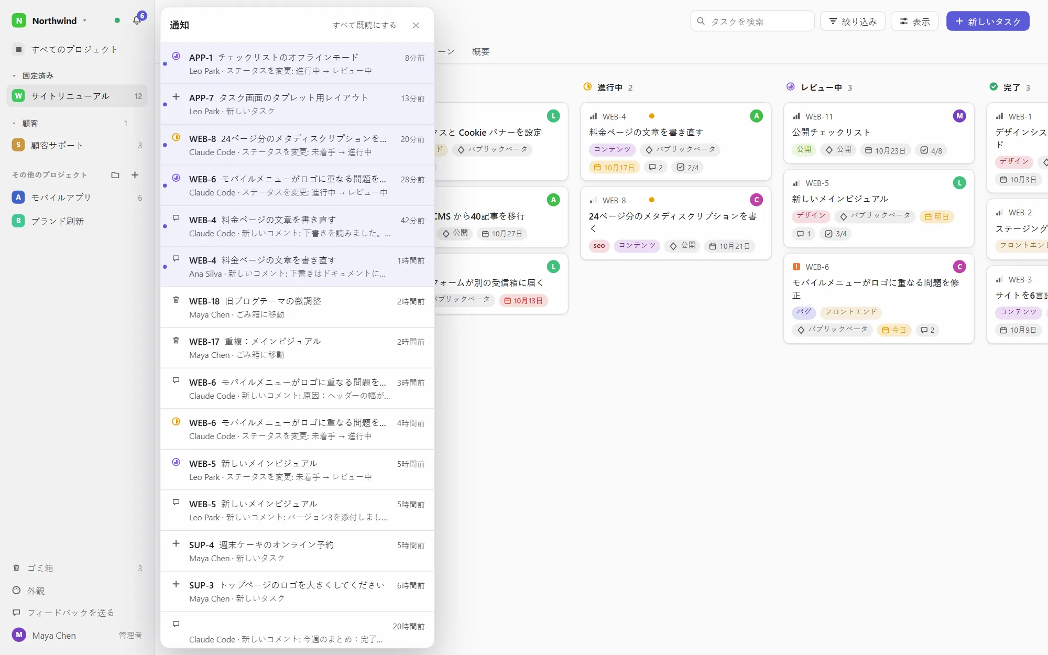Open WEB-8 24ページ分のメタディスクリプション card
The width and height of the screenshot is (1048, 655).
(x=675, y=223)
